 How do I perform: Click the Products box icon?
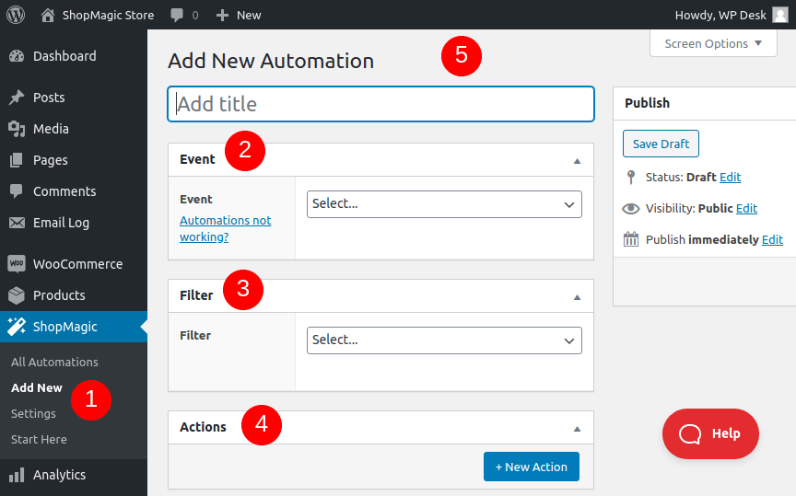click(x=17, y=295)
